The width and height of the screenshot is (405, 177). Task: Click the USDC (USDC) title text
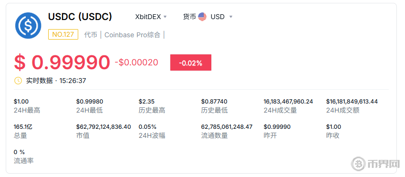pyautogui.click(x=80, y=17)
